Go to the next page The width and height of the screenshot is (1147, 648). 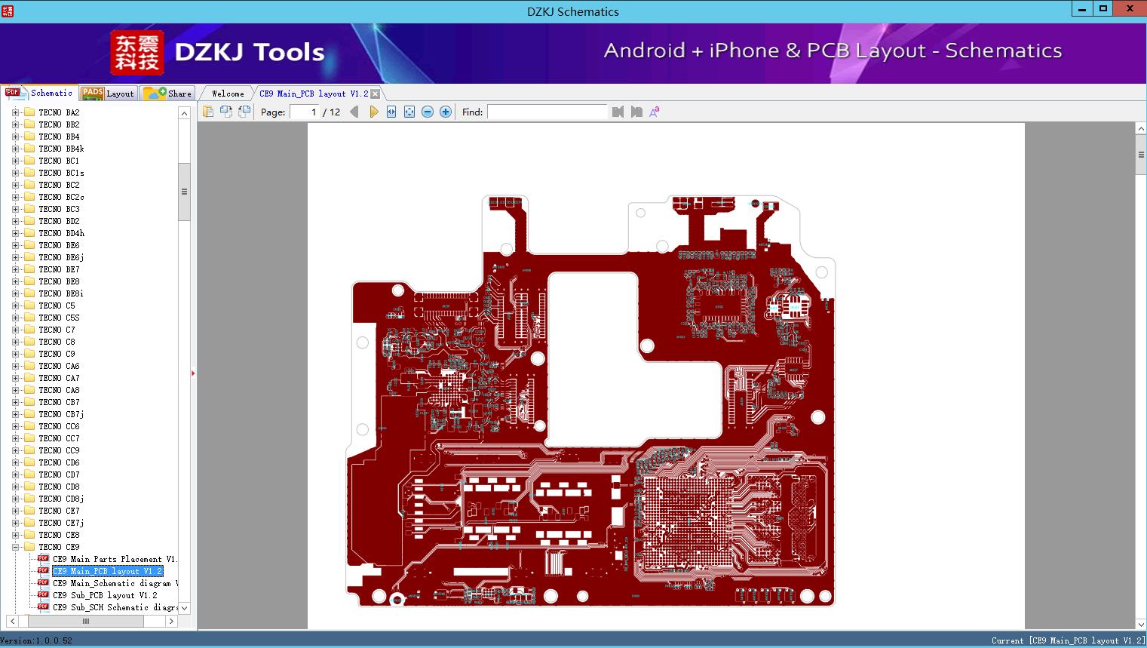[x=374, y=112]
